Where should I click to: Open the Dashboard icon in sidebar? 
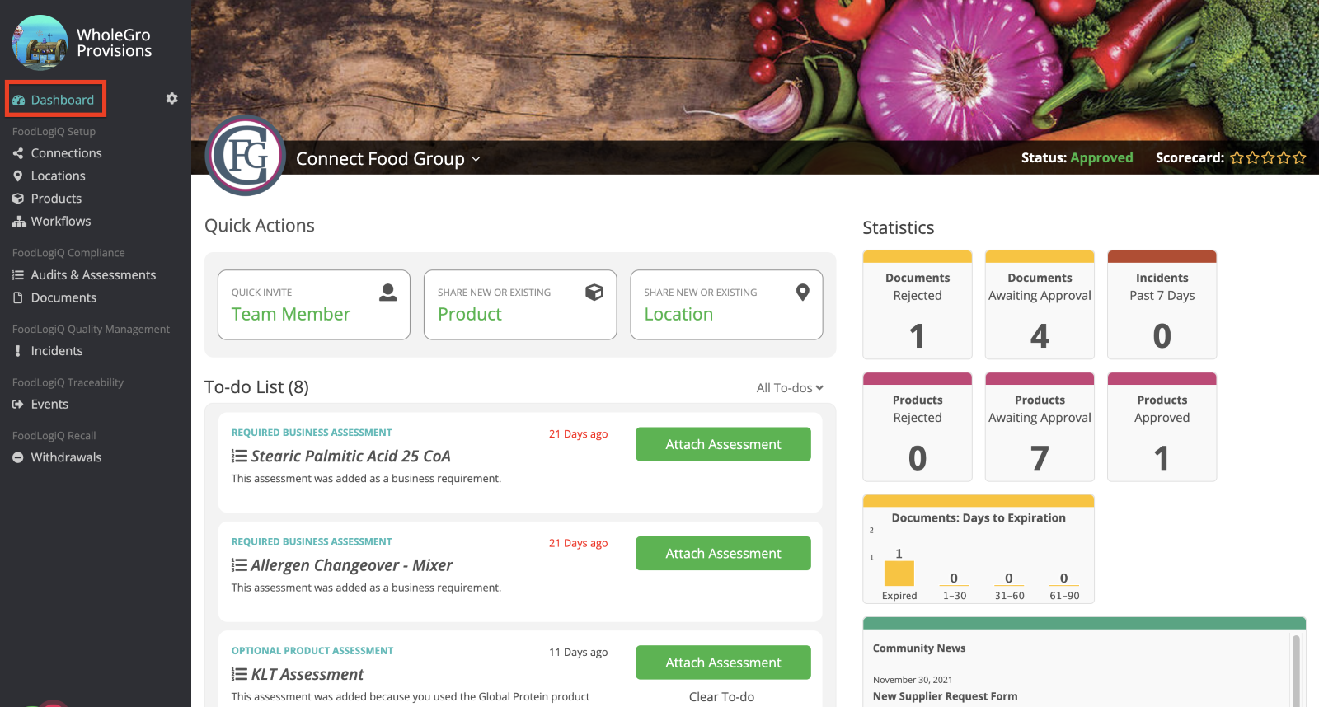pos(18,100)
